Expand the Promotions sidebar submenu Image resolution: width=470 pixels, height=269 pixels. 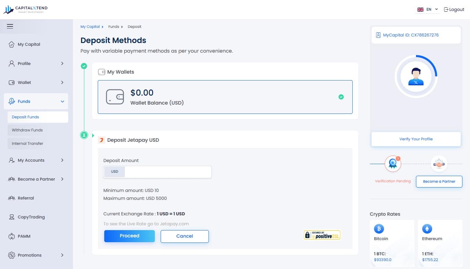point(62,255)
